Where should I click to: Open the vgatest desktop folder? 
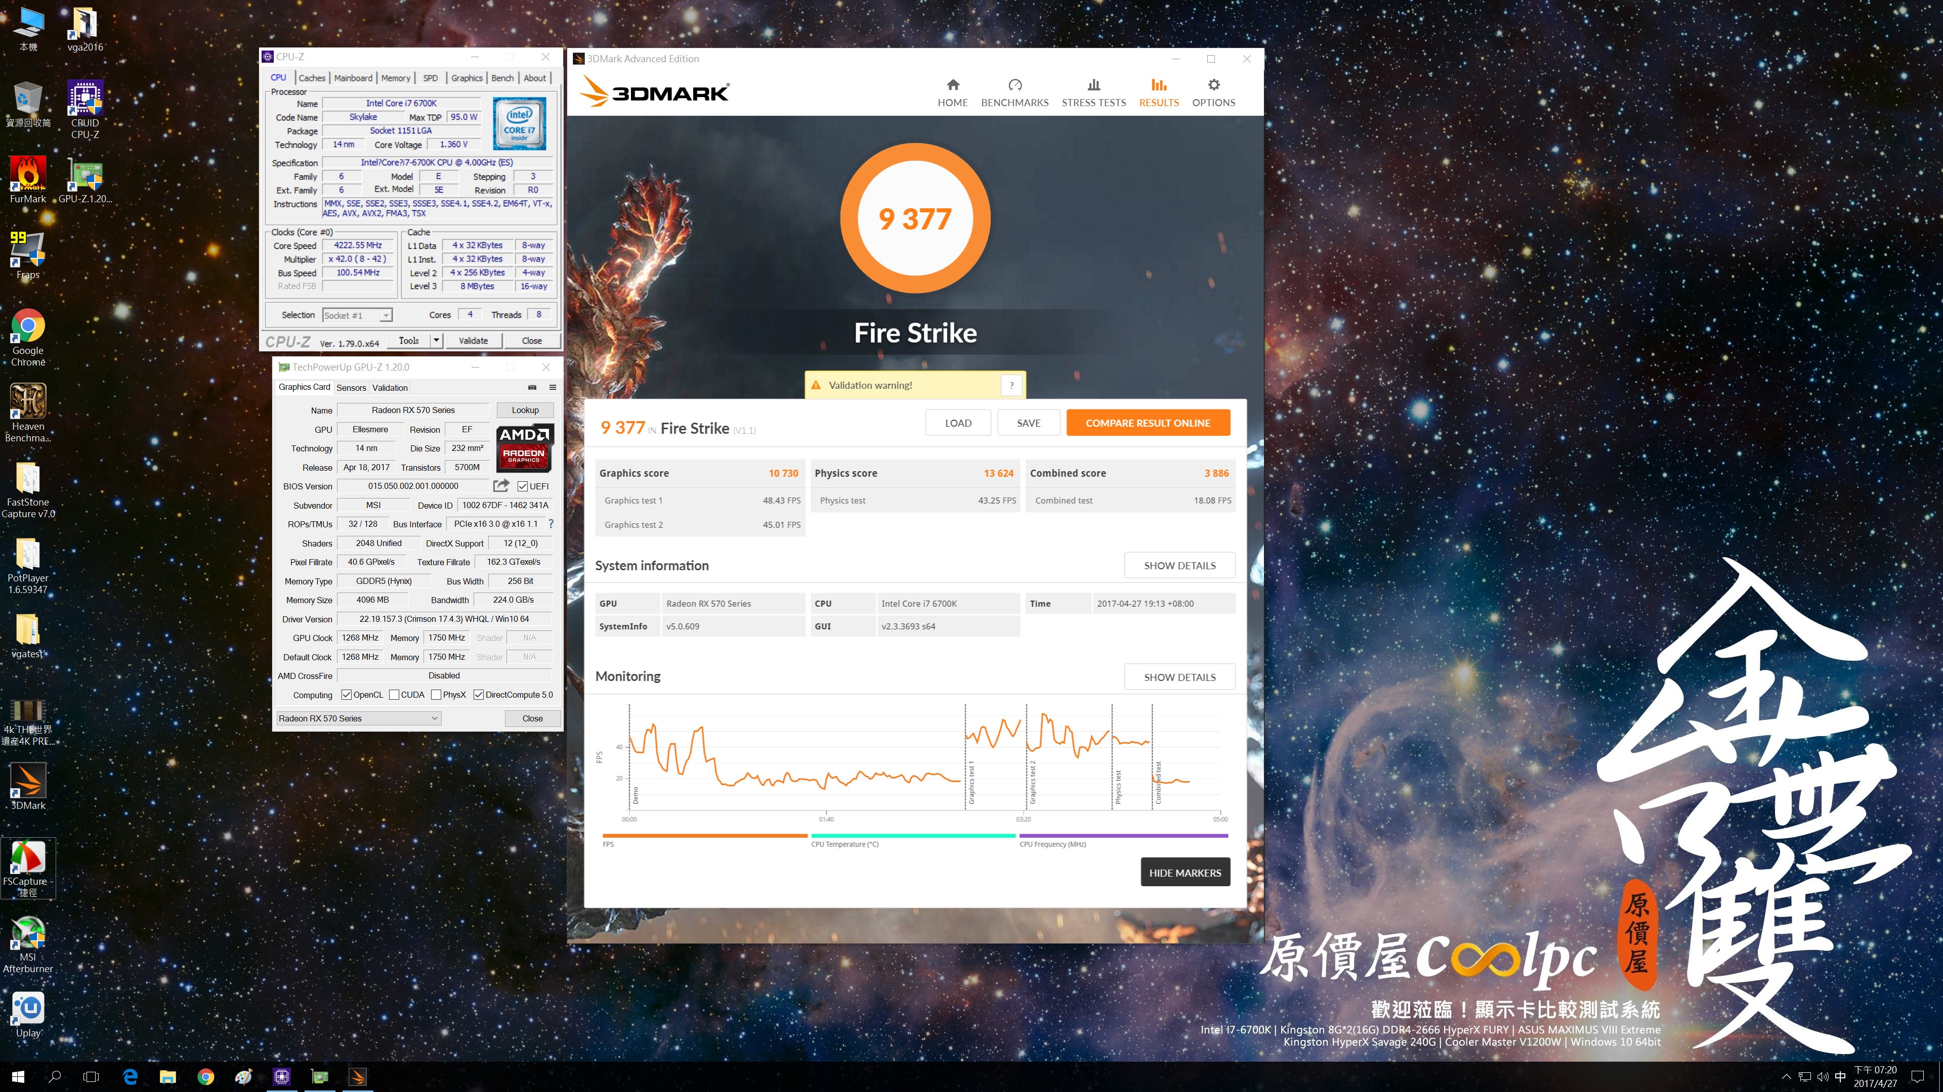point(28,635)
